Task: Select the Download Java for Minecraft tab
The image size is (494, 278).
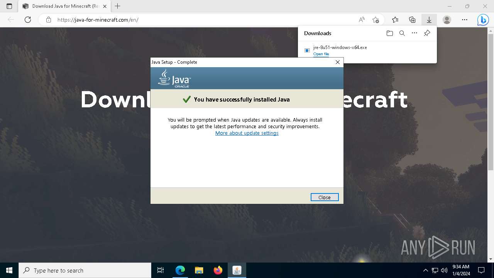Action: tap(65, 6)
